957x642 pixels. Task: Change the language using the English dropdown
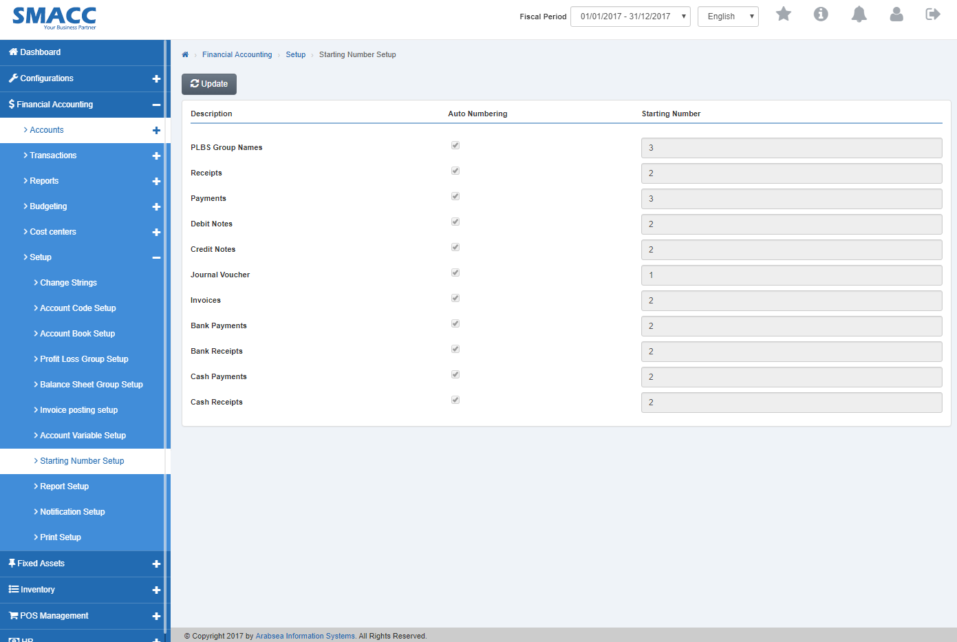click(x=727, y=16)
